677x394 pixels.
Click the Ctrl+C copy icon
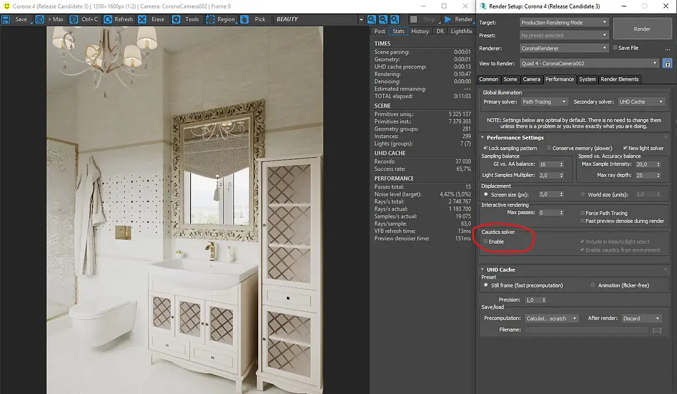point(74,19)
